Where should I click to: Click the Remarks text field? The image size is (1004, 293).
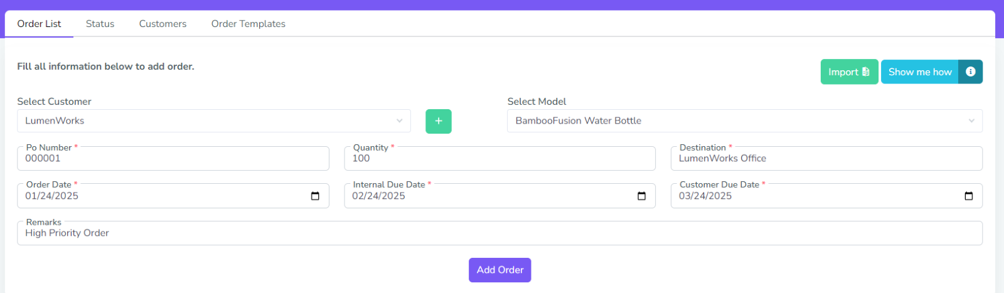point(499,233)
